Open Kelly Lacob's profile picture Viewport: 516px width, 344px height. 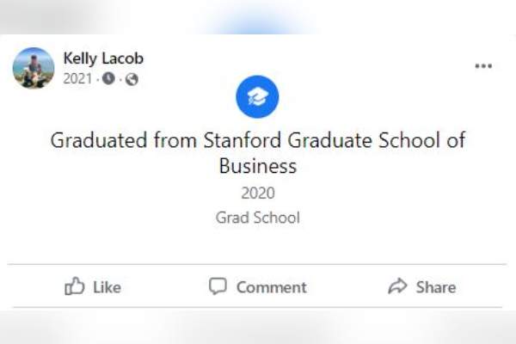[x=34, y=68]
